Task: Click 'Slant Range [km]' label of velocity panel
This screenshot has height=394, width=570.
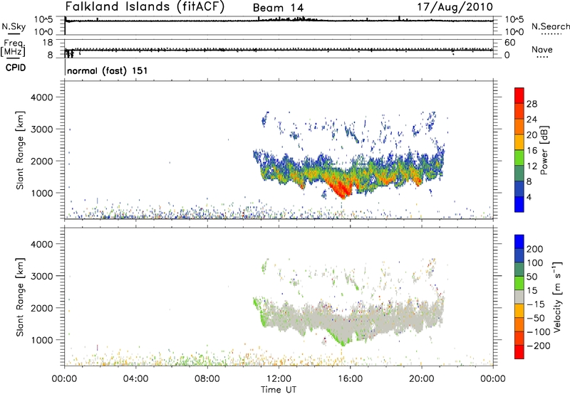Action: coord(20,297)
